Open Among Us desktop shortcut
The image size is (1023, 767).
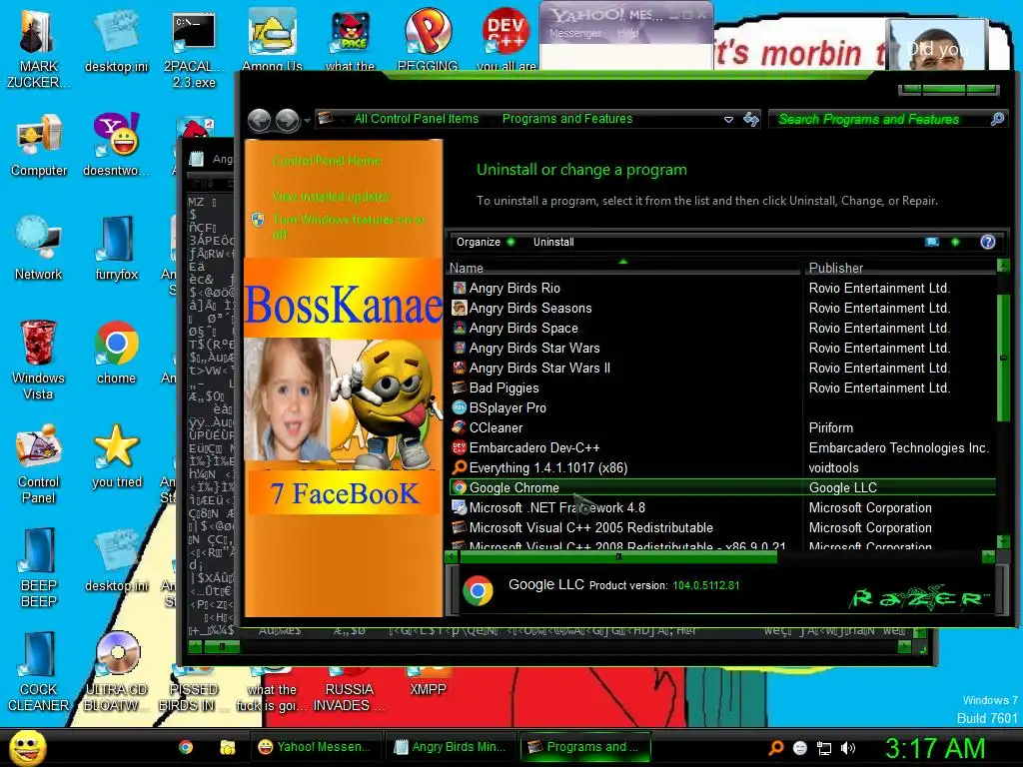pyautogui.click(x=272, y=40)
